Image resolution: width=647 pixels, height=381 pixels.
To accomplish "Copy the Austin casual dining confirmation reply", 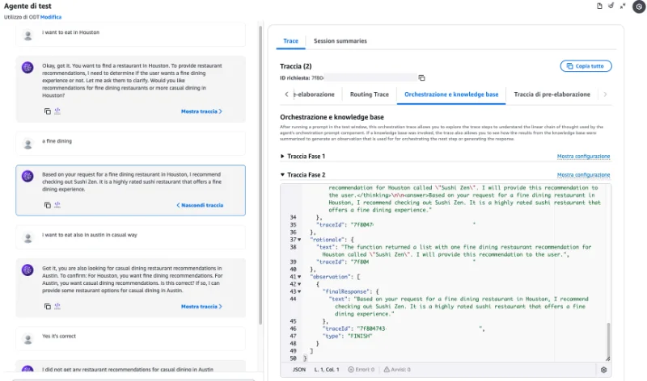I will pyautogui.click(x=48, y=307).
